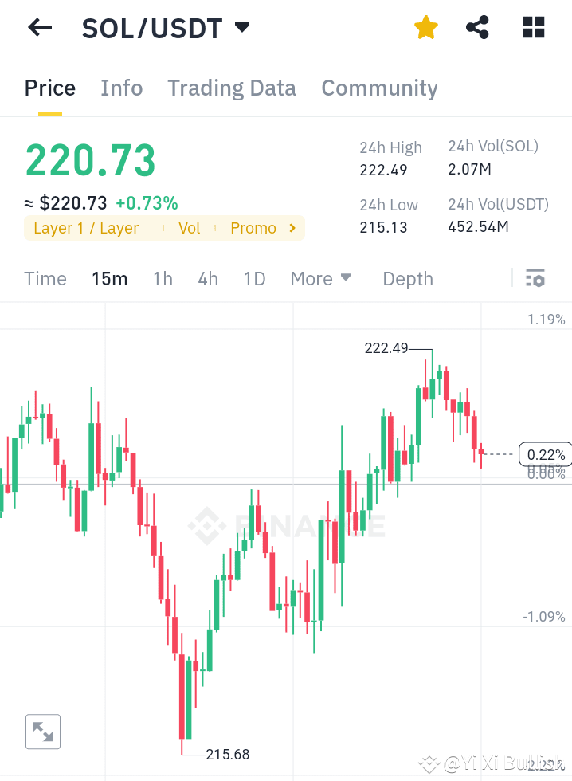Image resolution: width=572 pixels, height=781 pixels.
Task: Open the chart settings icon beside Depth
Action: coord(535,278)
